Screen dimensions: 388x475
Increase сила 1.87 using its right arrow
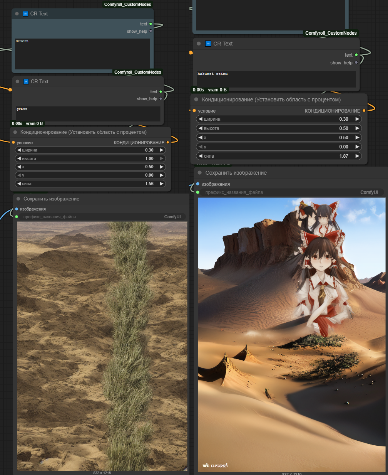click(x=358, y=156)
